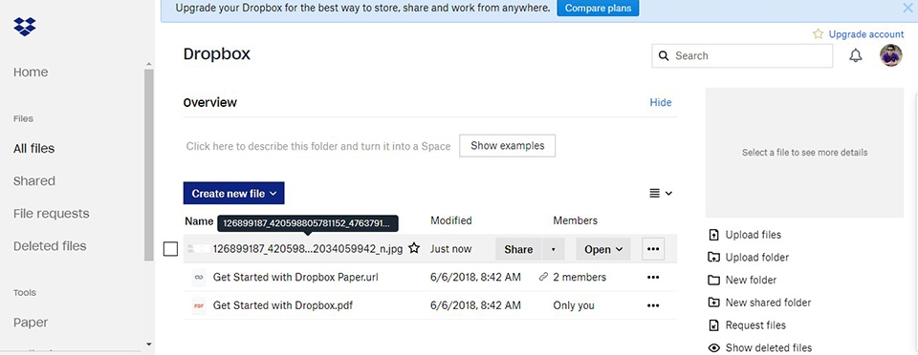The image size is (918, 355).
Task: Open All files in sidebar
Action: pos(34,148)
